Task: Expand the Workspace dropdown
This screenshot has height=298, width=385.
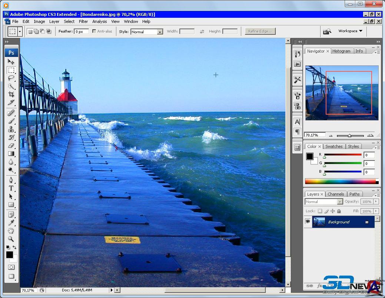Action: [350, 31]
